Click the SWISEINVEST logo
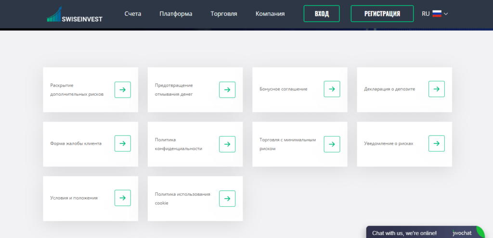The width and height of the screenshot is (493, 238). click(75, 14)
